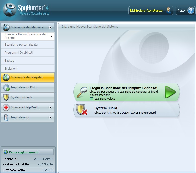Select Impostazioni DNS label in sidebar

(24, 87)
